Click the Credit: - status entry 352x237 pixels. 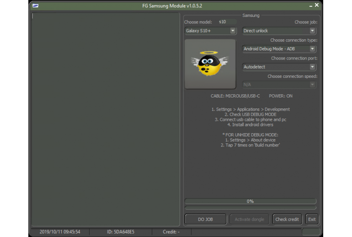171,232
